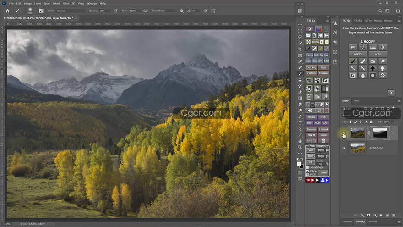Screen dimensions: 403x227
Task: Toggle Quick Mask mode in toolbar
Action: click(300, 172)
